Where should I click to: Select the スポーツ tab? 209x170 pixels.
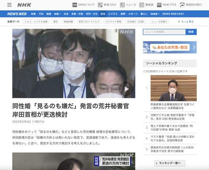[x=133, y=14]
